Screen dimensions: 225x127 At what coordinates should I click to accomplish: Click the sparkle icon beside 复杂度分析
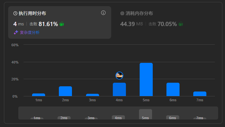tap(16, 32)
